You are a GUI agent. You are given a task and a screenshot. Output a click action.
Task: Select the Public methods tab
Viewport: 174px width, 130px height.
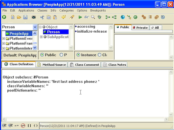coord(123,27)
